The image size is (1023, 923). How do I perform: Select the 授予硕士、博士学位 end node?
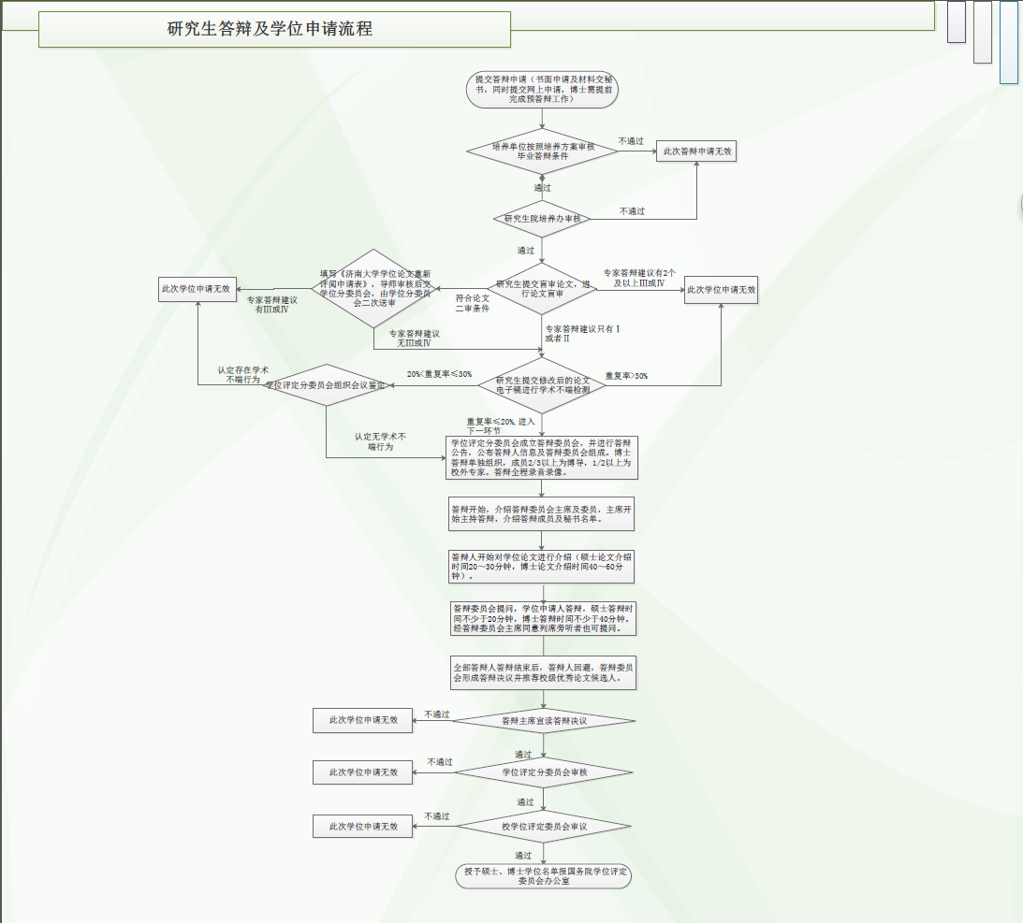coord(544,875)
